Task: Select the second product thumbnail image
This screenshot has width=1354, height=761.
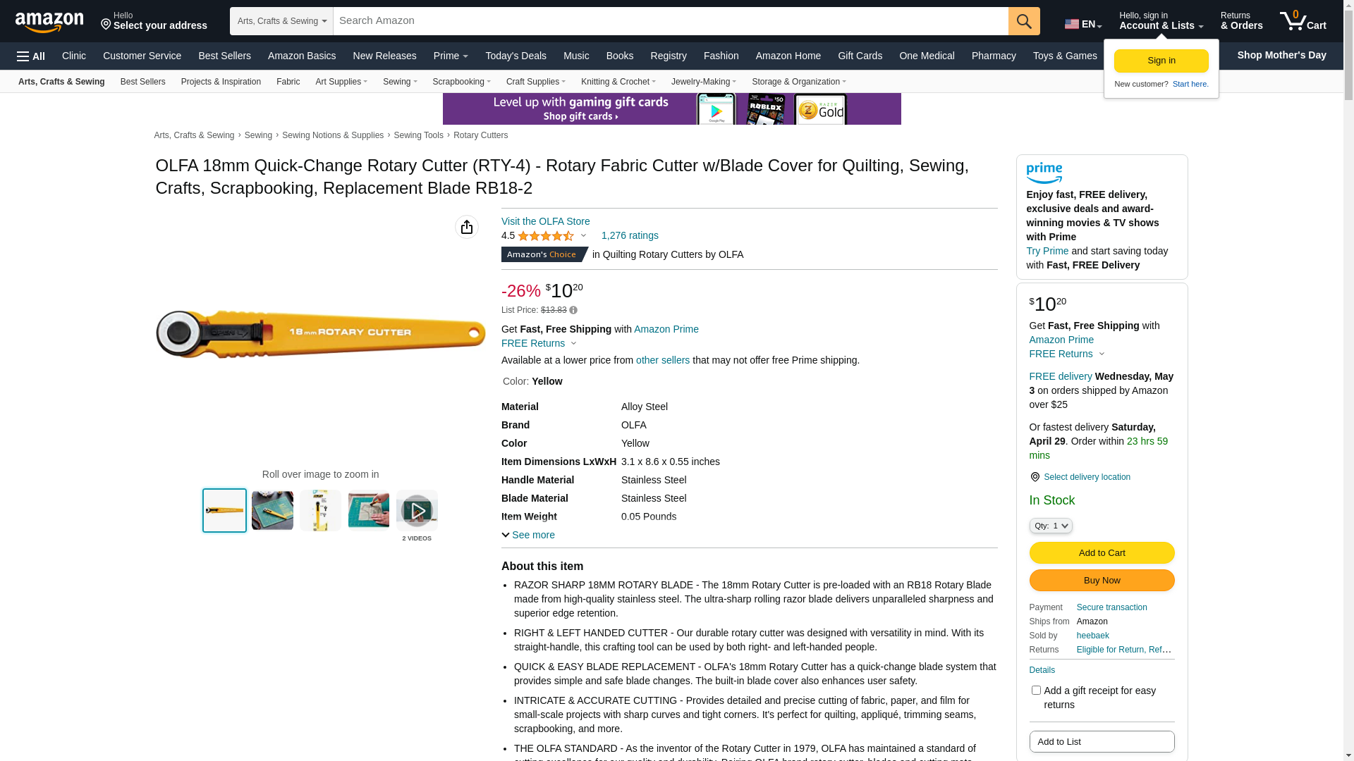Action: pos(272,510)
